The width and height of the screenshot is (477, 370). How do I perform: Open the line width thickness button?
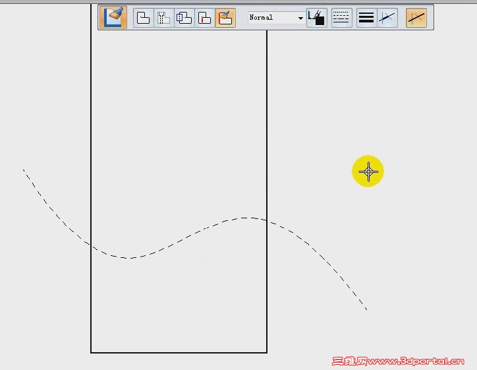point(366,18)
